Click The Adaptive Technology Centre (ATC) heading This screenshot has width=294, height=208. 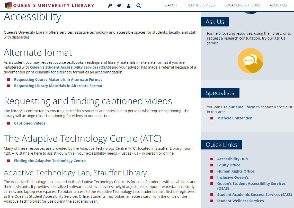click(x=83, y=139)
